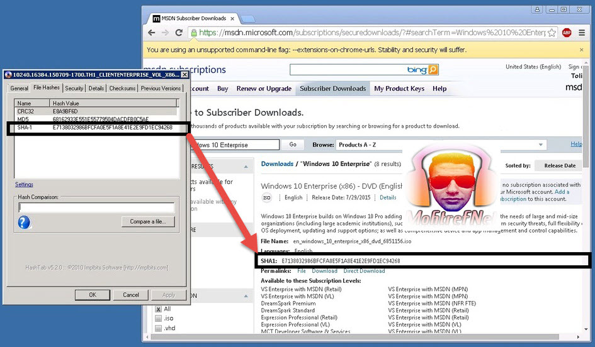The width and height of the screenshot is (595, 347).
Task: Go back in Chrome browser
Action: point(152,33)
